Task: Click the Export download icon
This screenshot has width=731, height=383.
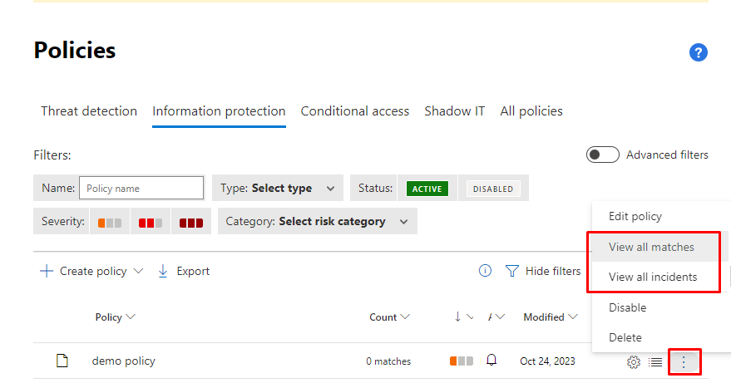Action: click(x=163, y=271)
